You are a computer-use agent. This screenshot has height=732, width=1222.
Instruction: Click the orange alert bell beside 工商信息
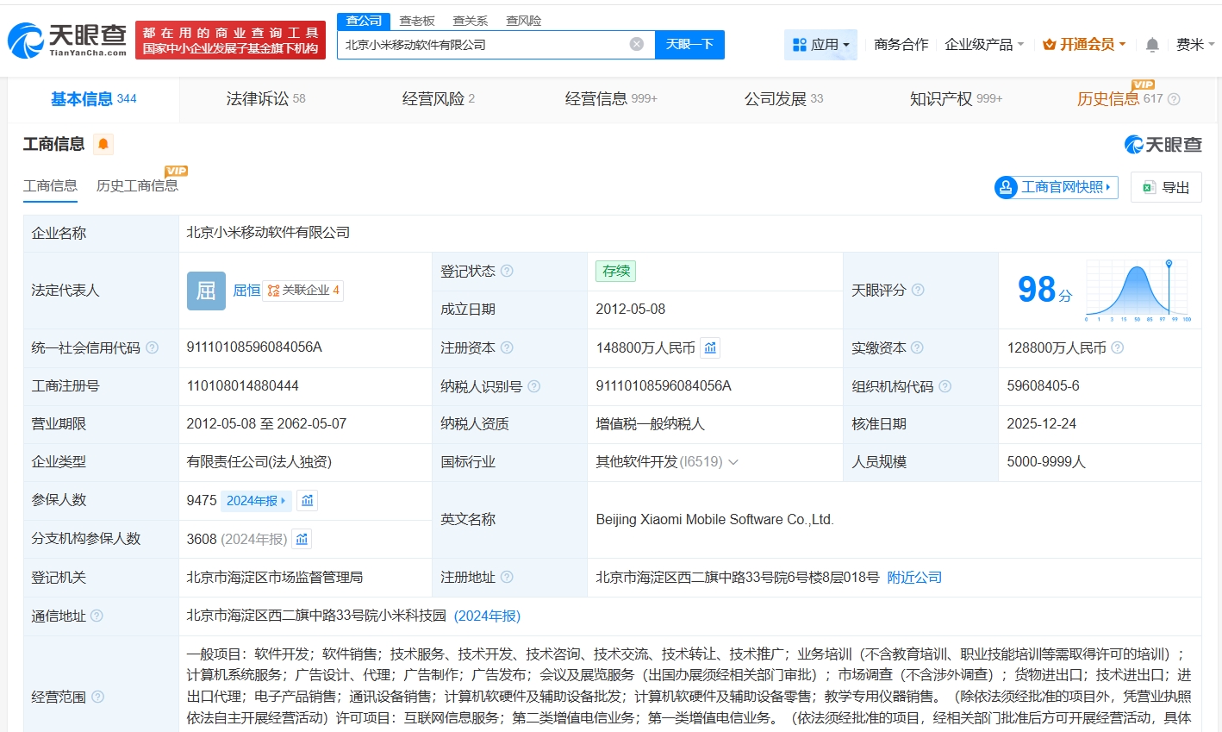[x=103, y=144]
